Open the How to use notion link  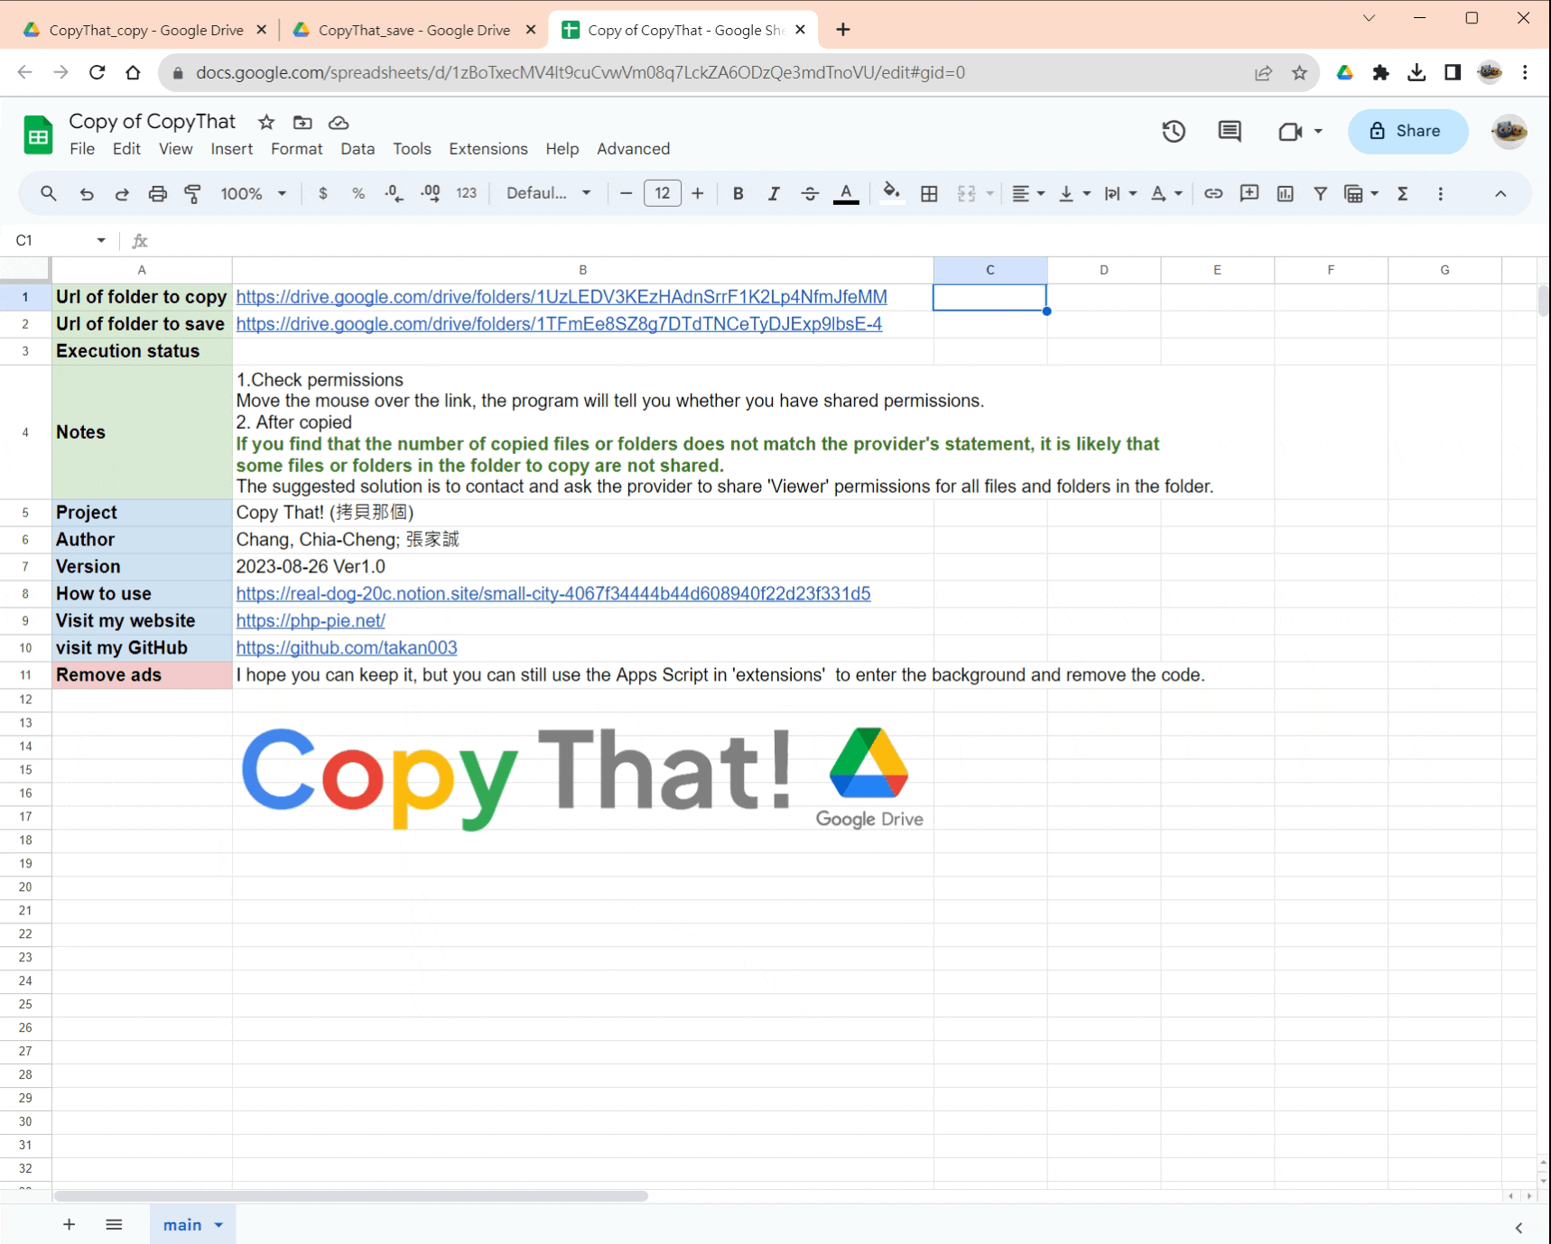tap(553, 594)
